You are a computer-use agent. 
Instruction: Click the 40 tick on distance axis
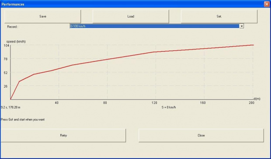(56, 103)
